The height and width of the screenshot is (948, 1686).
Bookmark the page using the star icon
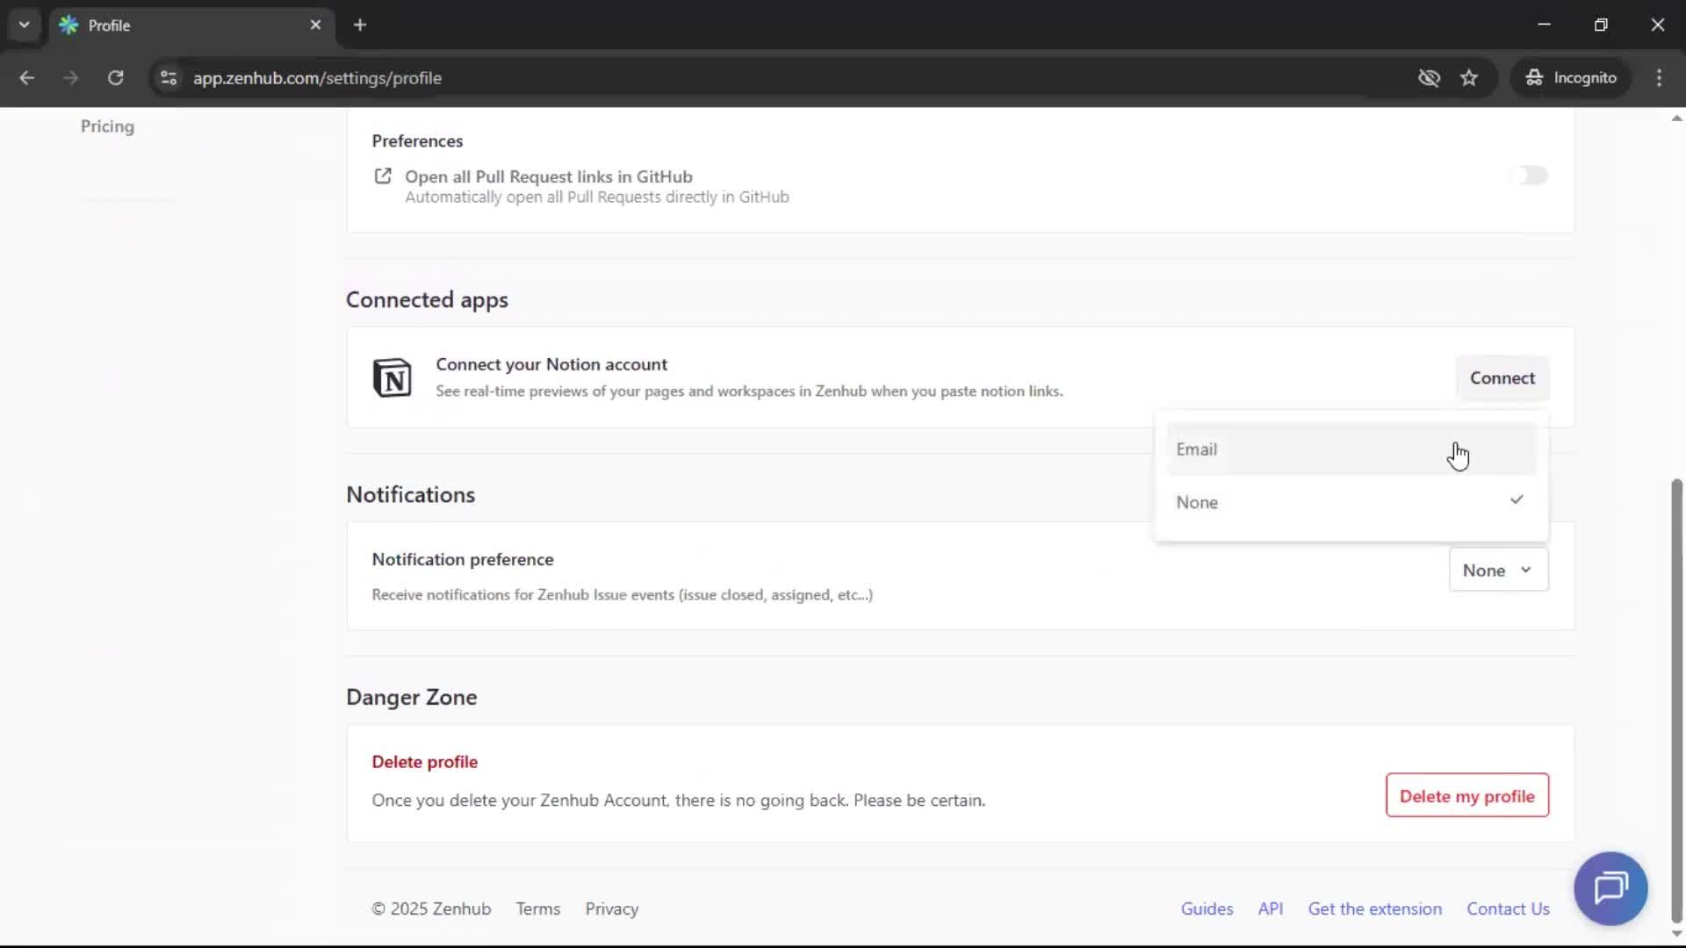(x=1469, y=77)
